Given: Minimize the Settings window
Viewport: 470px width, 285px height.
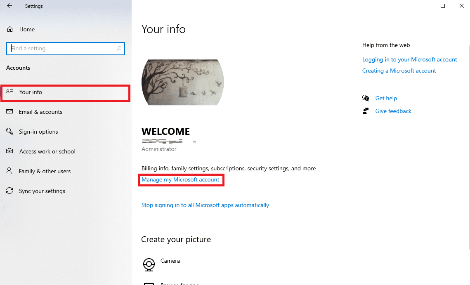Looking at the screenshot, I should tap(424, 6).
